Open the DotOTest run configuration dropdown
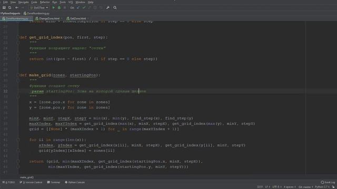Screen dimensions: 337x189 [x=39, y=7]
